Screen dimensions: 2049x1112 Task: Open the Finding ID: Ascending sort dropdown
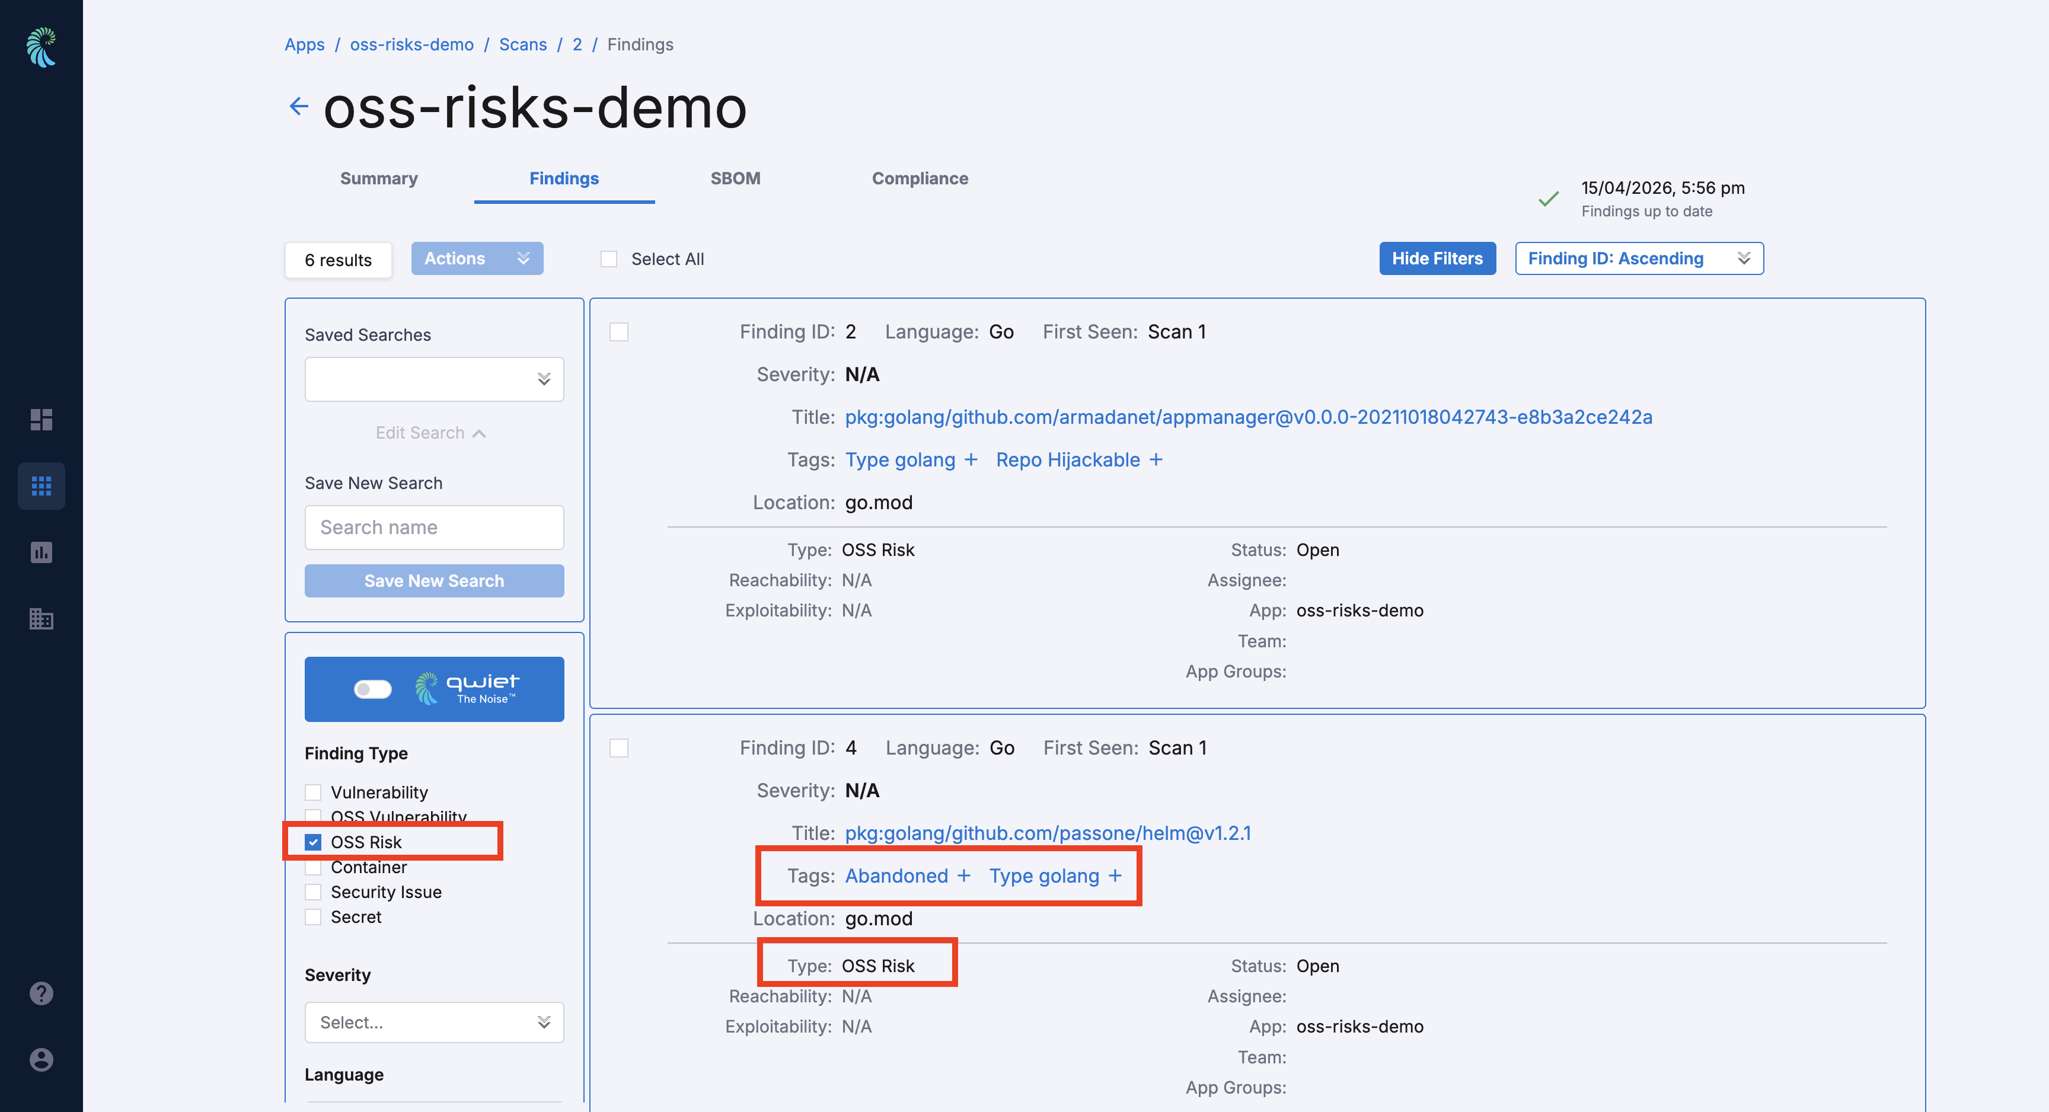click(x=1639, y=258)
